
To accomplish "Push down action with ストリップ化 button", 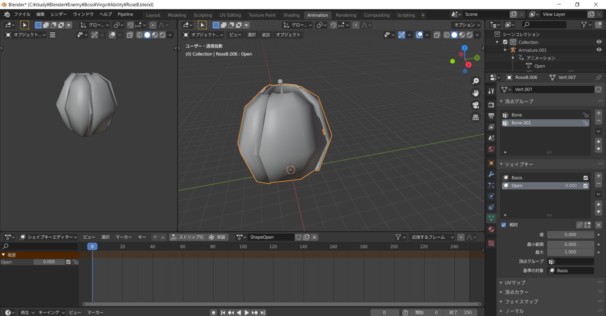I will [x=187, y=237].
